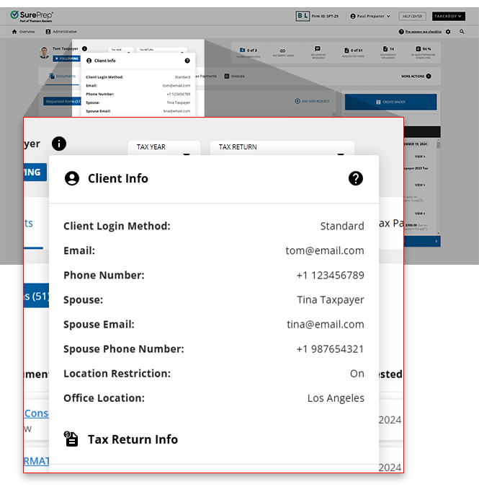Click the large 'Tina Taxpayer' spouse value
The height and width of the screenshot is (487, 479).
click(x=331, y=299)
